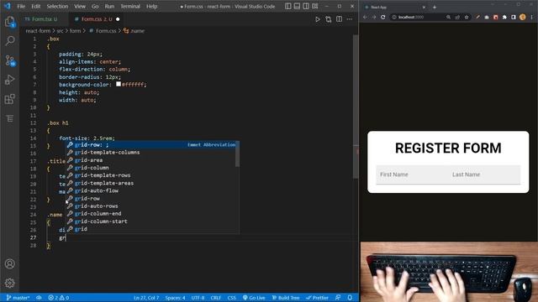Click Synchronize Changes cloud icon
This screenshot has height=302, width=538.
[x=40, y=298]
